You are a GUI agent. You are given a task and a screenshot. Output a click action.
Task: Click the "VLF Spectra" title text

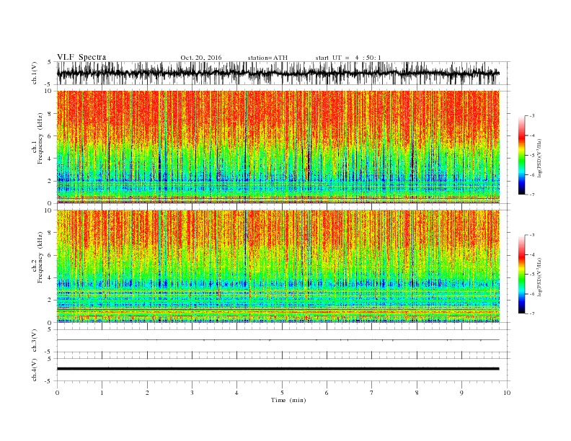pyautogui.click(x=81, y=57)
